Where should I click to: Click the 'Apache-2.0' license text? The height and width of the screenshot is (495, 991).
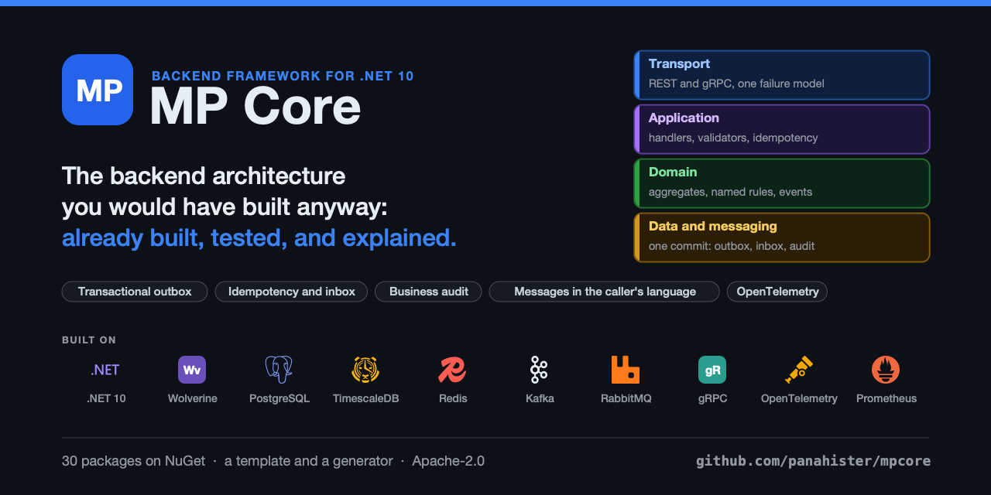coord(448,461)
